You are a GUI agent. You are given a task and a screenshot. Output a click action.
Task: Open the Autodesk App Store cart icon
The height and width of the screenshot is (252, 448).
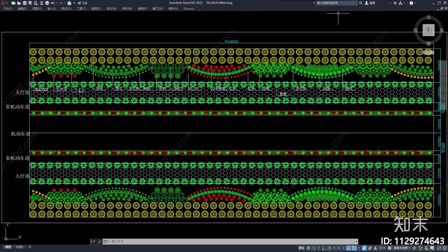coord(395,3)
